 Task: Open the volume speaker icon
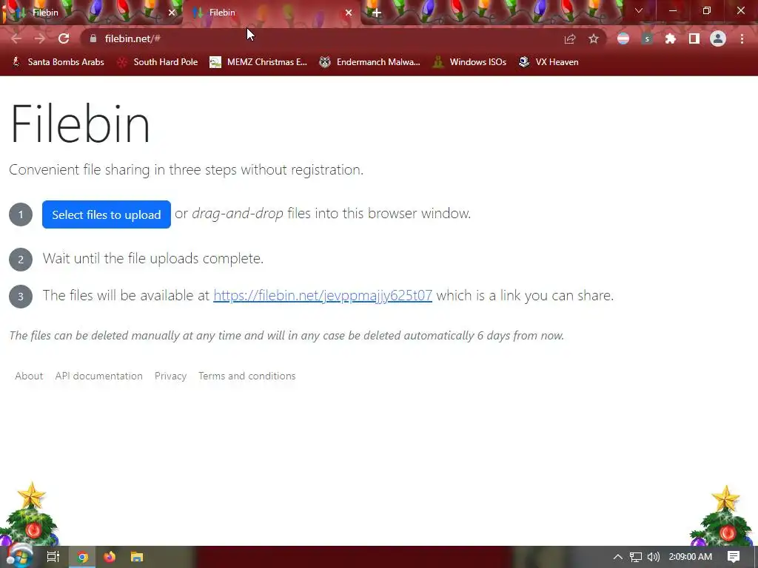[653, 557]
